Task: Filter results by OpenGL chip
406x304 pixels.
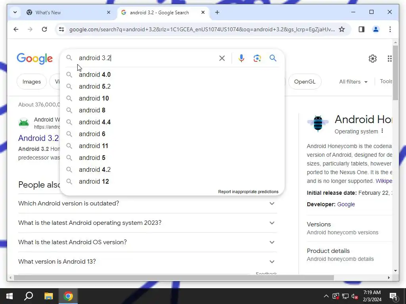Action: coord(305,82)
